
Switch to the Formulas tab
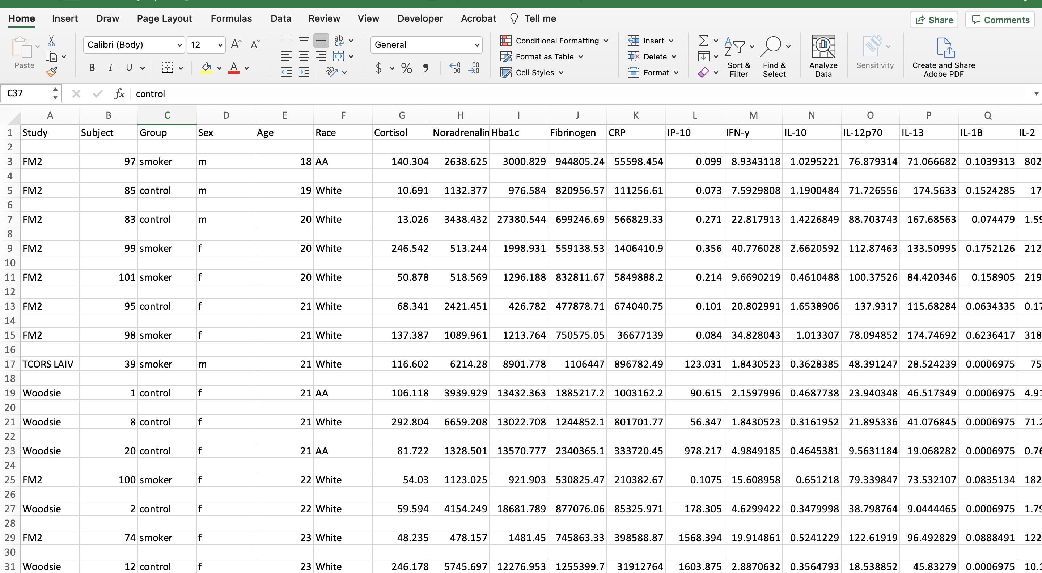[231, 18]
